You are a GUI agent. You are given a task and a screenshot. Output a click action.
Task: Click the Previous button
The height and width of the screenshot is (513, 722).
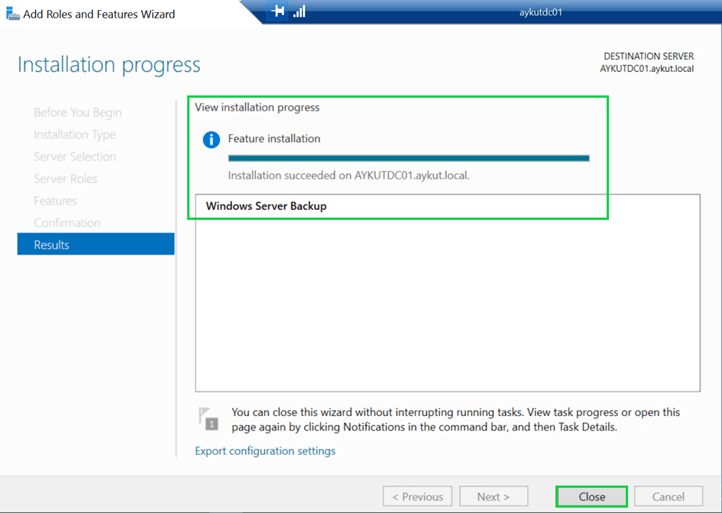pos(417,496)
